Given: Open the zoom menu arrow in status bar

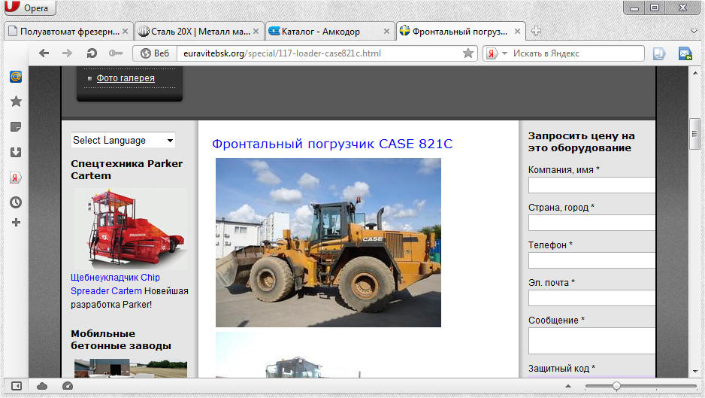Looking at the screenshot, I should [x=568, y=386].
